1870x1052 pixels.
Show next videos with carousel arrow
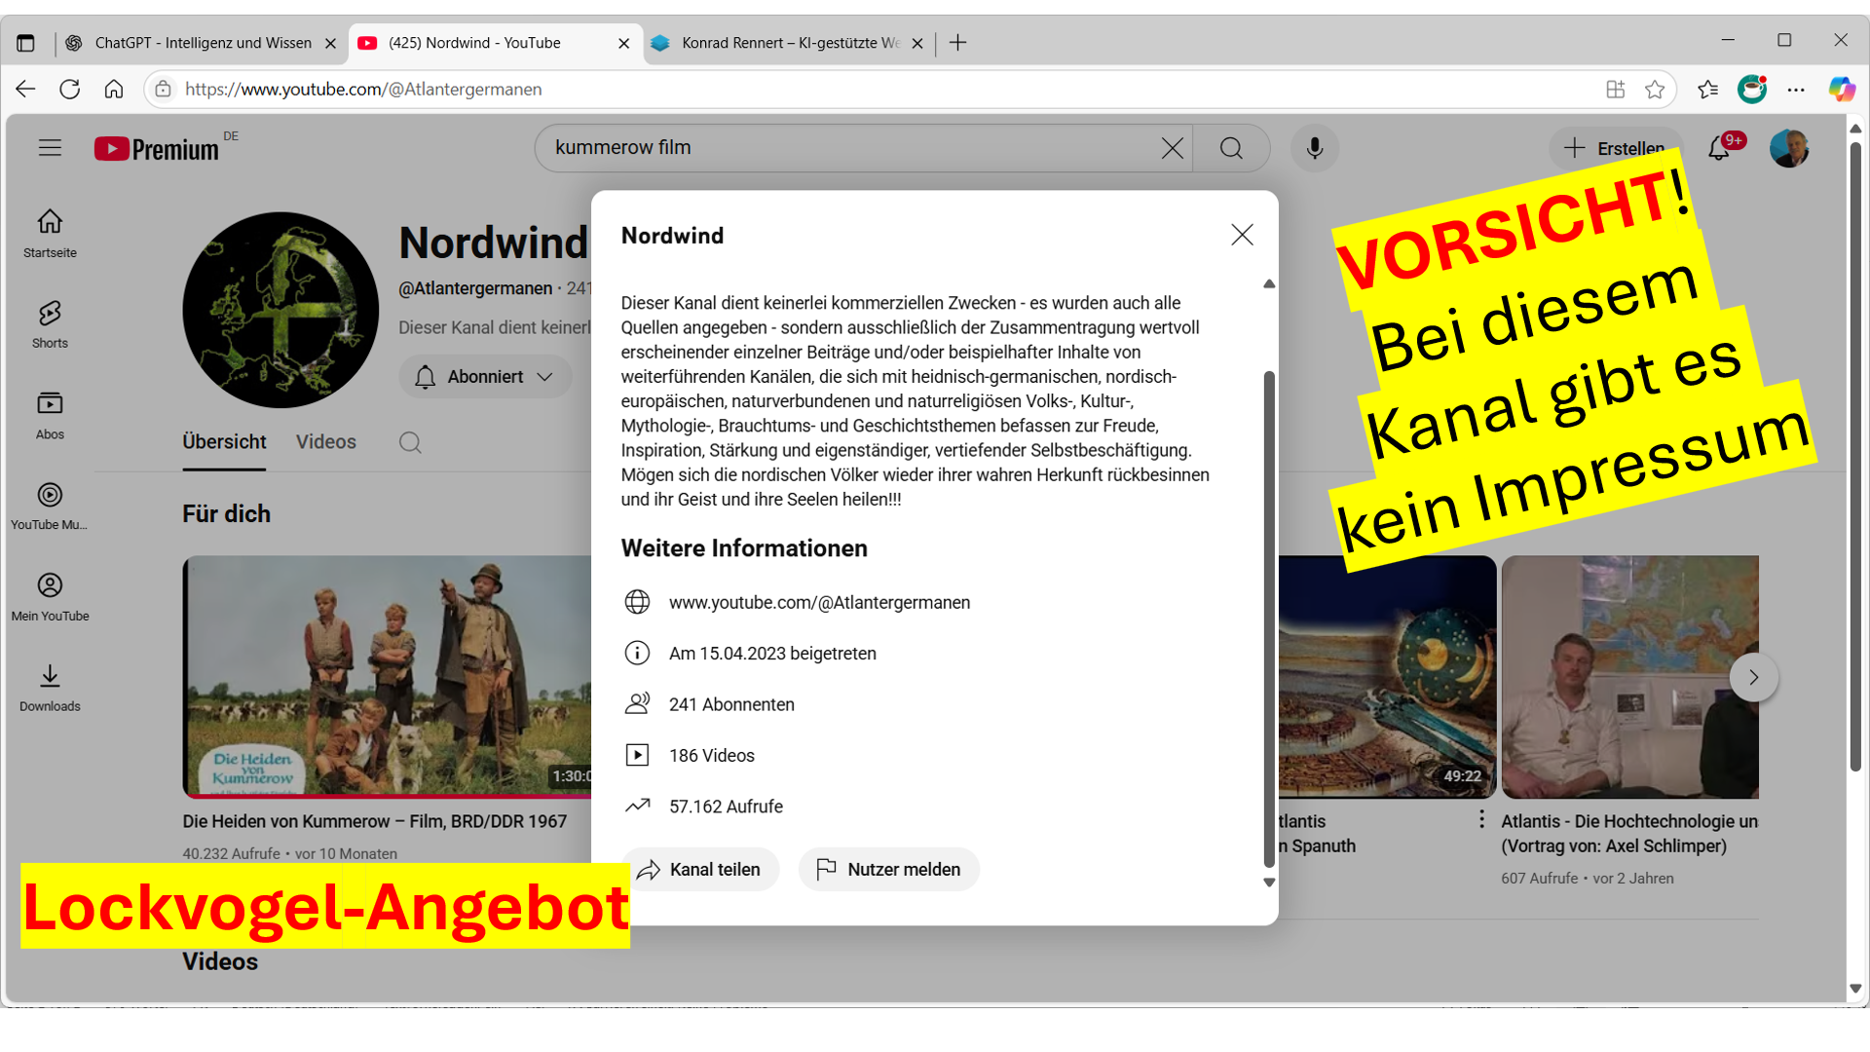click(1753, 677)
